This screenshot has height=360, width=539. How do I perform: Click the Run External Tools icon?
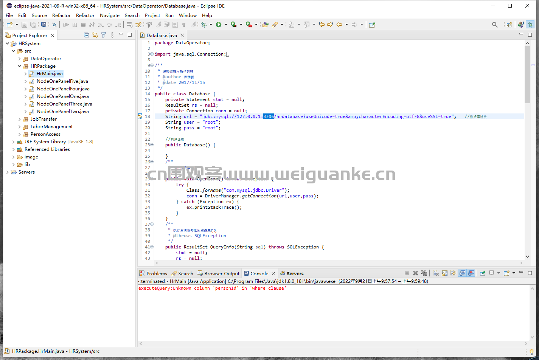249,25
